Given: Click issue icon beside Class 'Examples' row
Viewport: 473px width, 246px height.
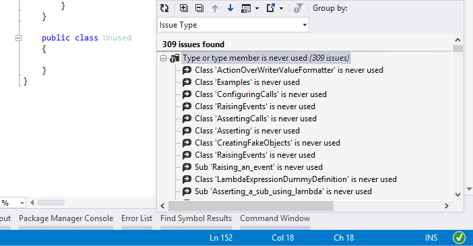Looking at the screenshot, I should click(187, 82).
